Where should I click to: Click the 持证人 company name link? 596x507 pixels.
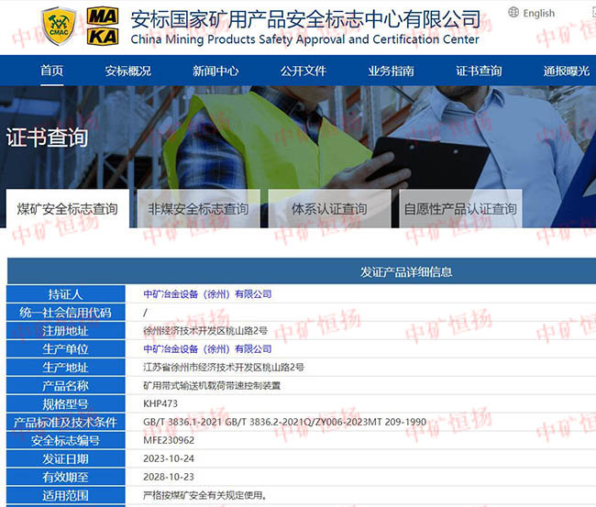tap(207, 294)
